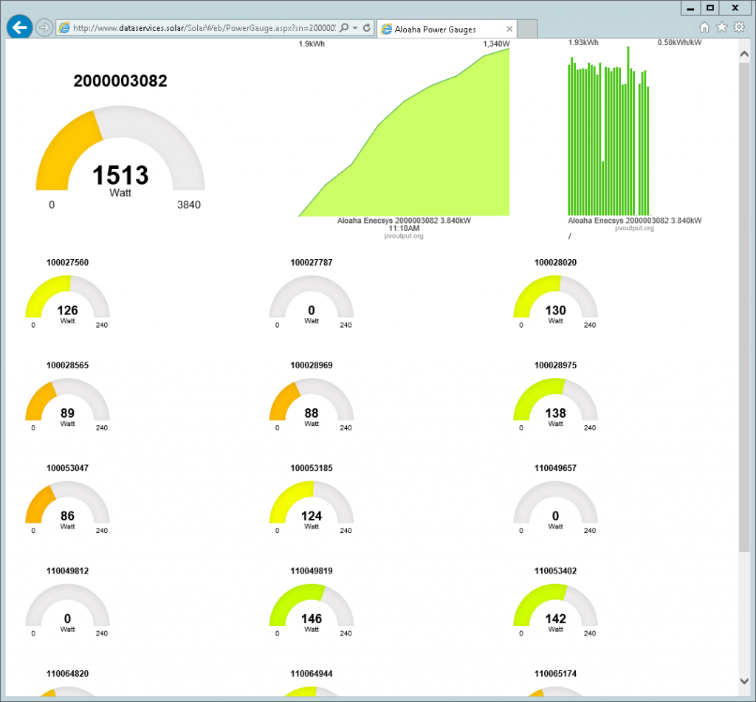756x702 pixels.
Task: Click the 100028969 gauge showing 88 Watt
Action: tap(312, 404)
